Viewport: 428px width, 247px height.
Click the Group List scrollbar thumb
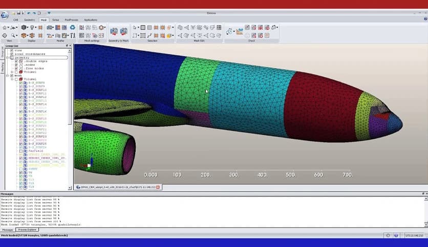click(x=70, y=88)
